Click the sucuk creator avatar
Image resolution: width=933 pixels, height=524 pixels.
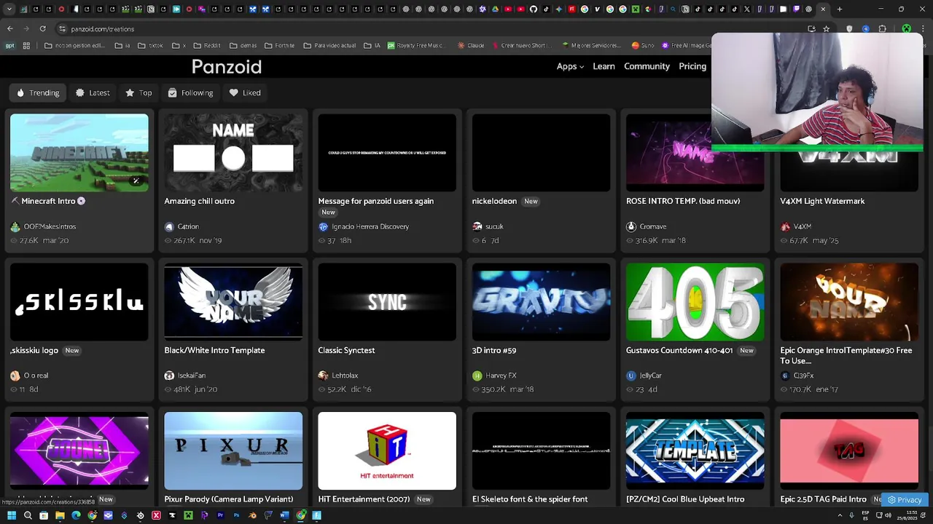[477, 226]
